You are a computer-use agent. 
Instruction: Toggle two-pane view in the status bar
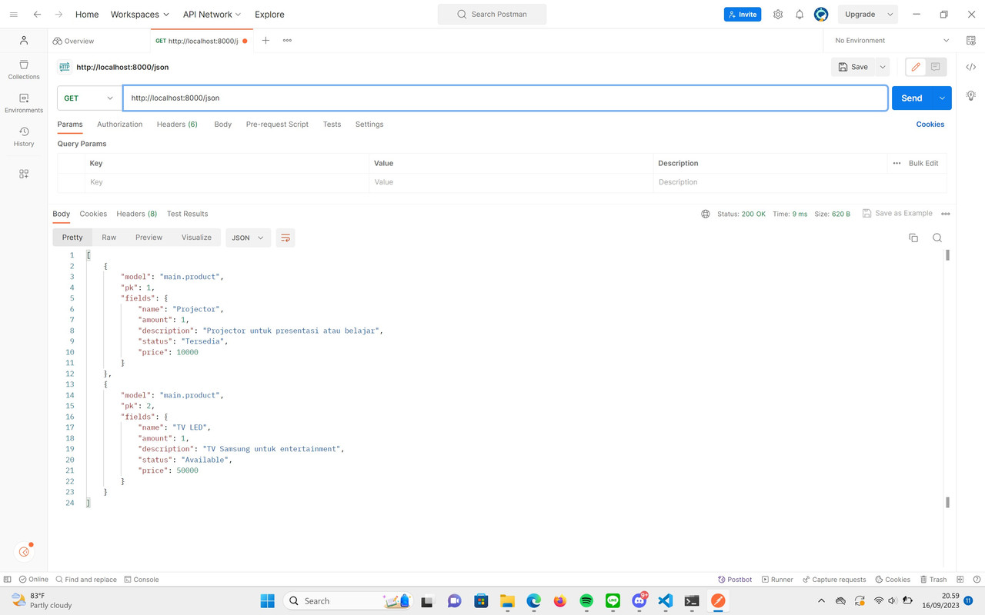(x=960, y=580)
